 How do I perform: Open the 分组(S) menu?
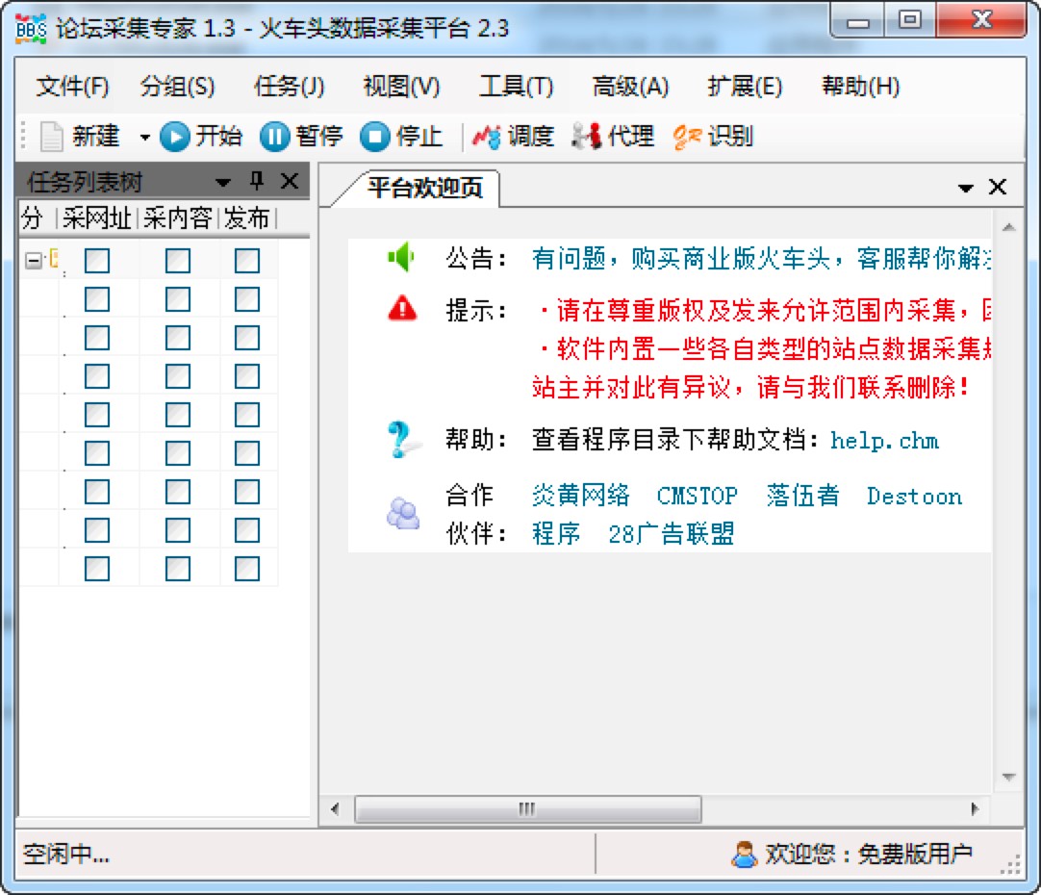(x=177, y=87)
